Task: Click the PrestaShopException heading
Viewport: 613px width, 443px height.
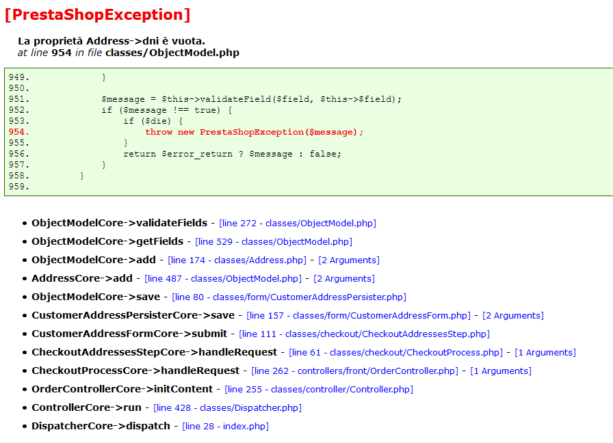Action: coord(97,14)
